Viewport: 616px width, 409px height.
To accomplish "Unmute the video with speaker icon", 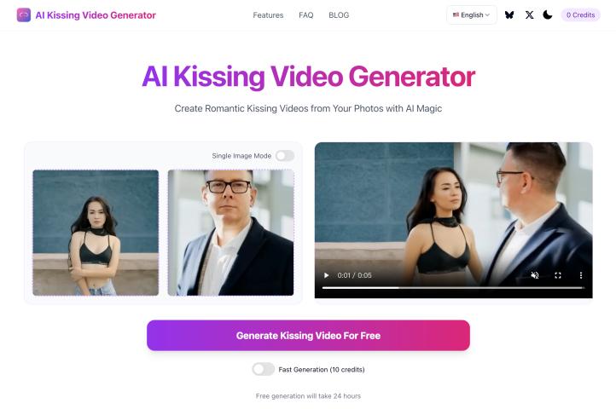I will (535, 275).
